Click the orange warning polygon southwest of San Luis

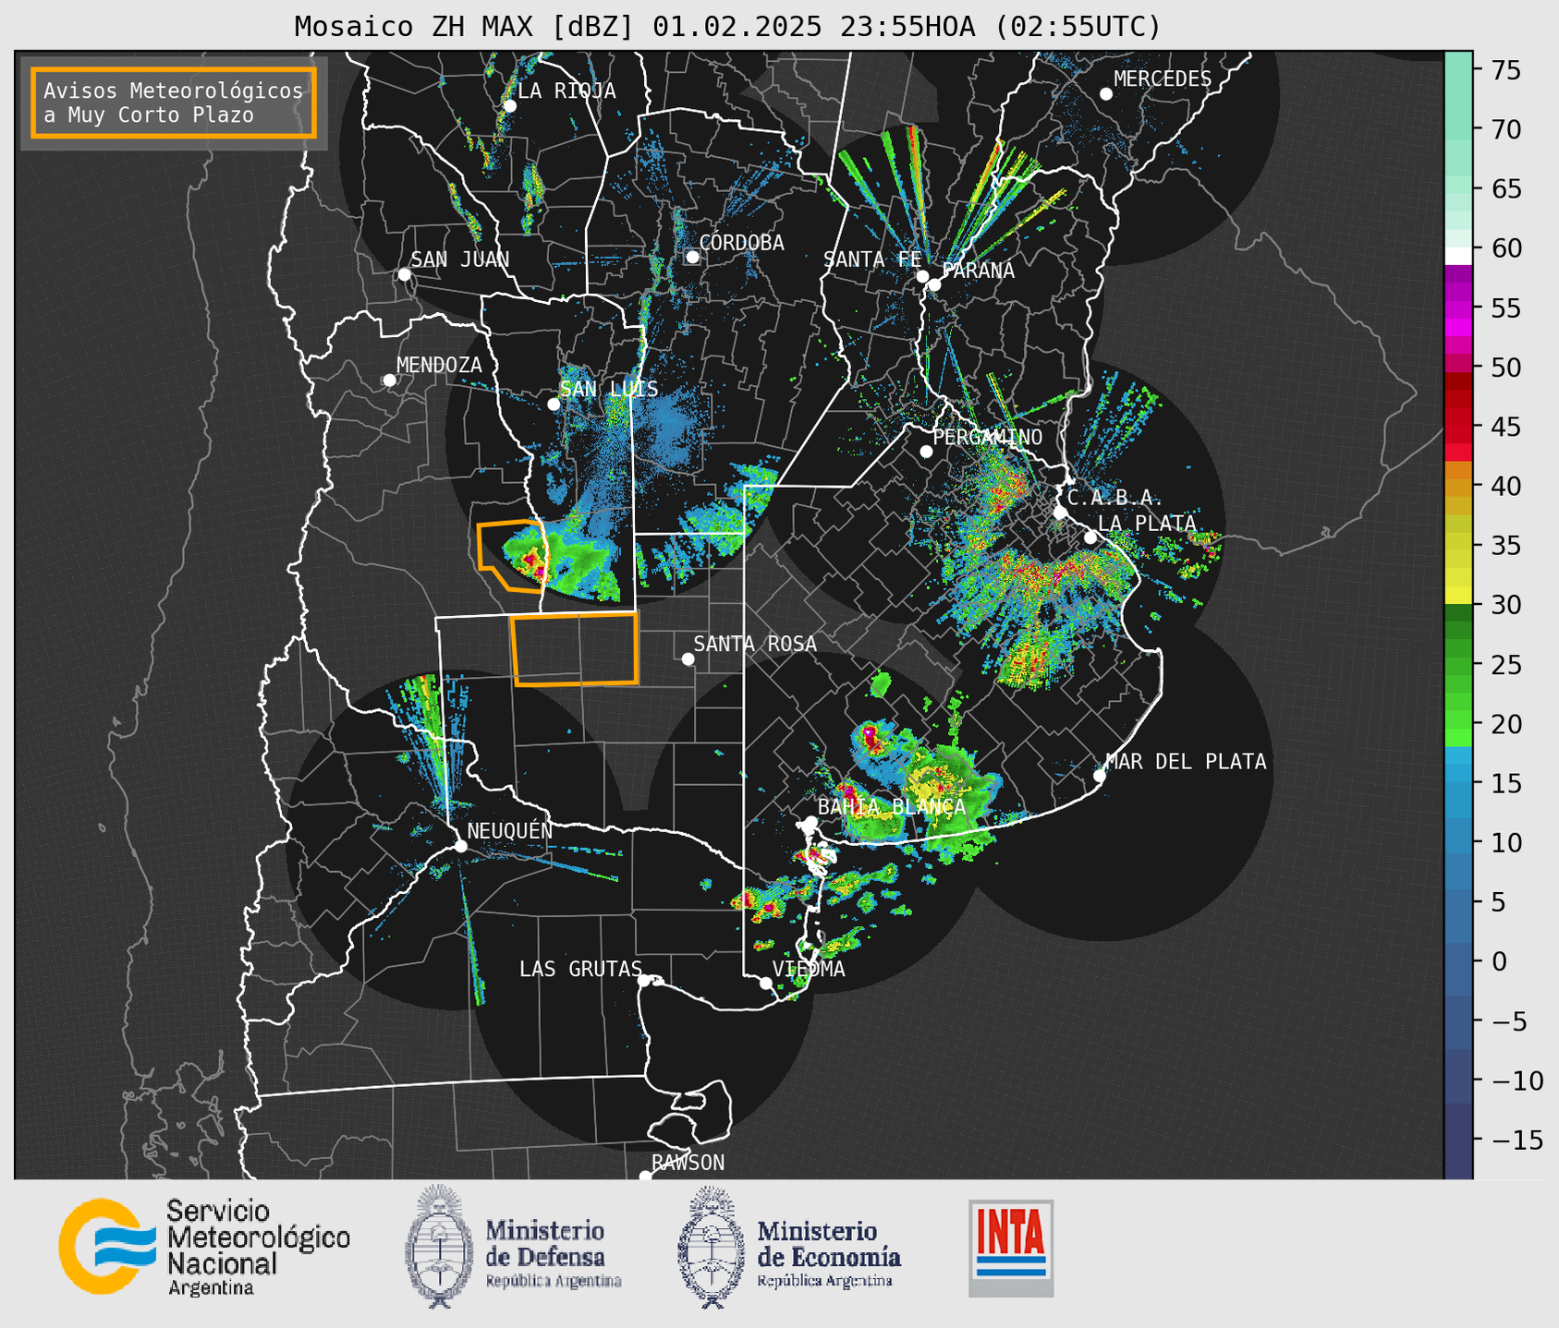[511, 556]
